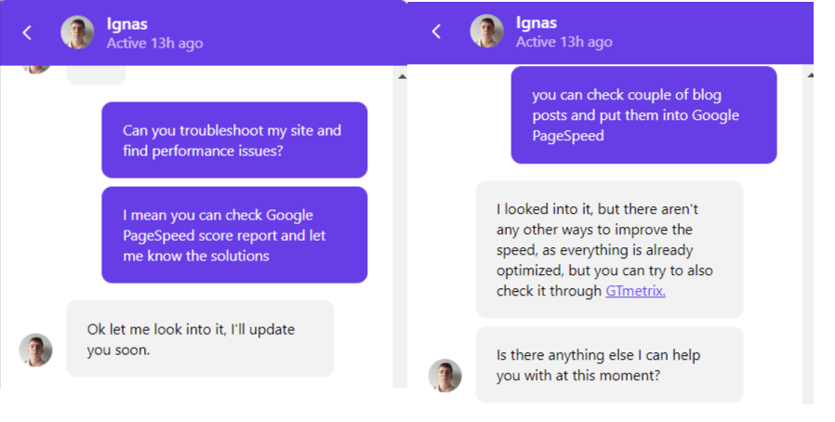This screenshot has height=422, width=835.
Task: Open the GTmetrix link
Action: click(x=635, y=291)
